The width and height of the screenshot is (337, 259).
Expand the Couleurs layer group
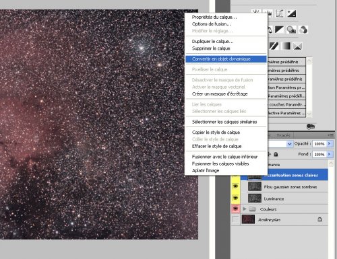click(x=245, y=209)
